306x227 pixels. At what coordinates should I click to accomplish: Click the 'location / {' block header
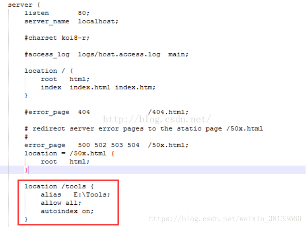pyautogui.click(x=49, y=71)
